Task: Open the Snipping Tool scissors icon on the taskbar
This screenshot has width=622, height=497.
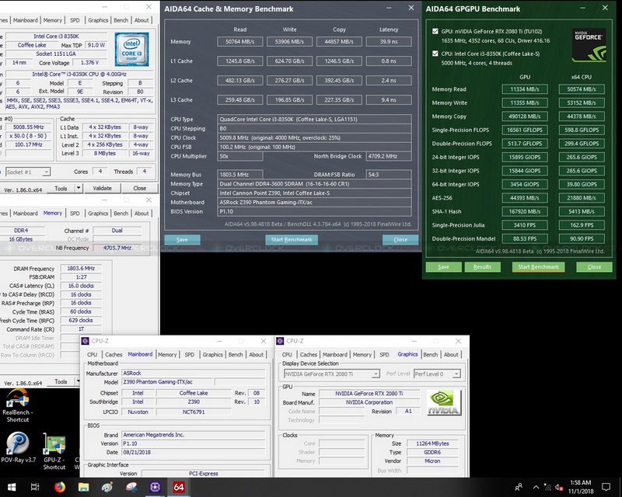Action: point(131,487)
